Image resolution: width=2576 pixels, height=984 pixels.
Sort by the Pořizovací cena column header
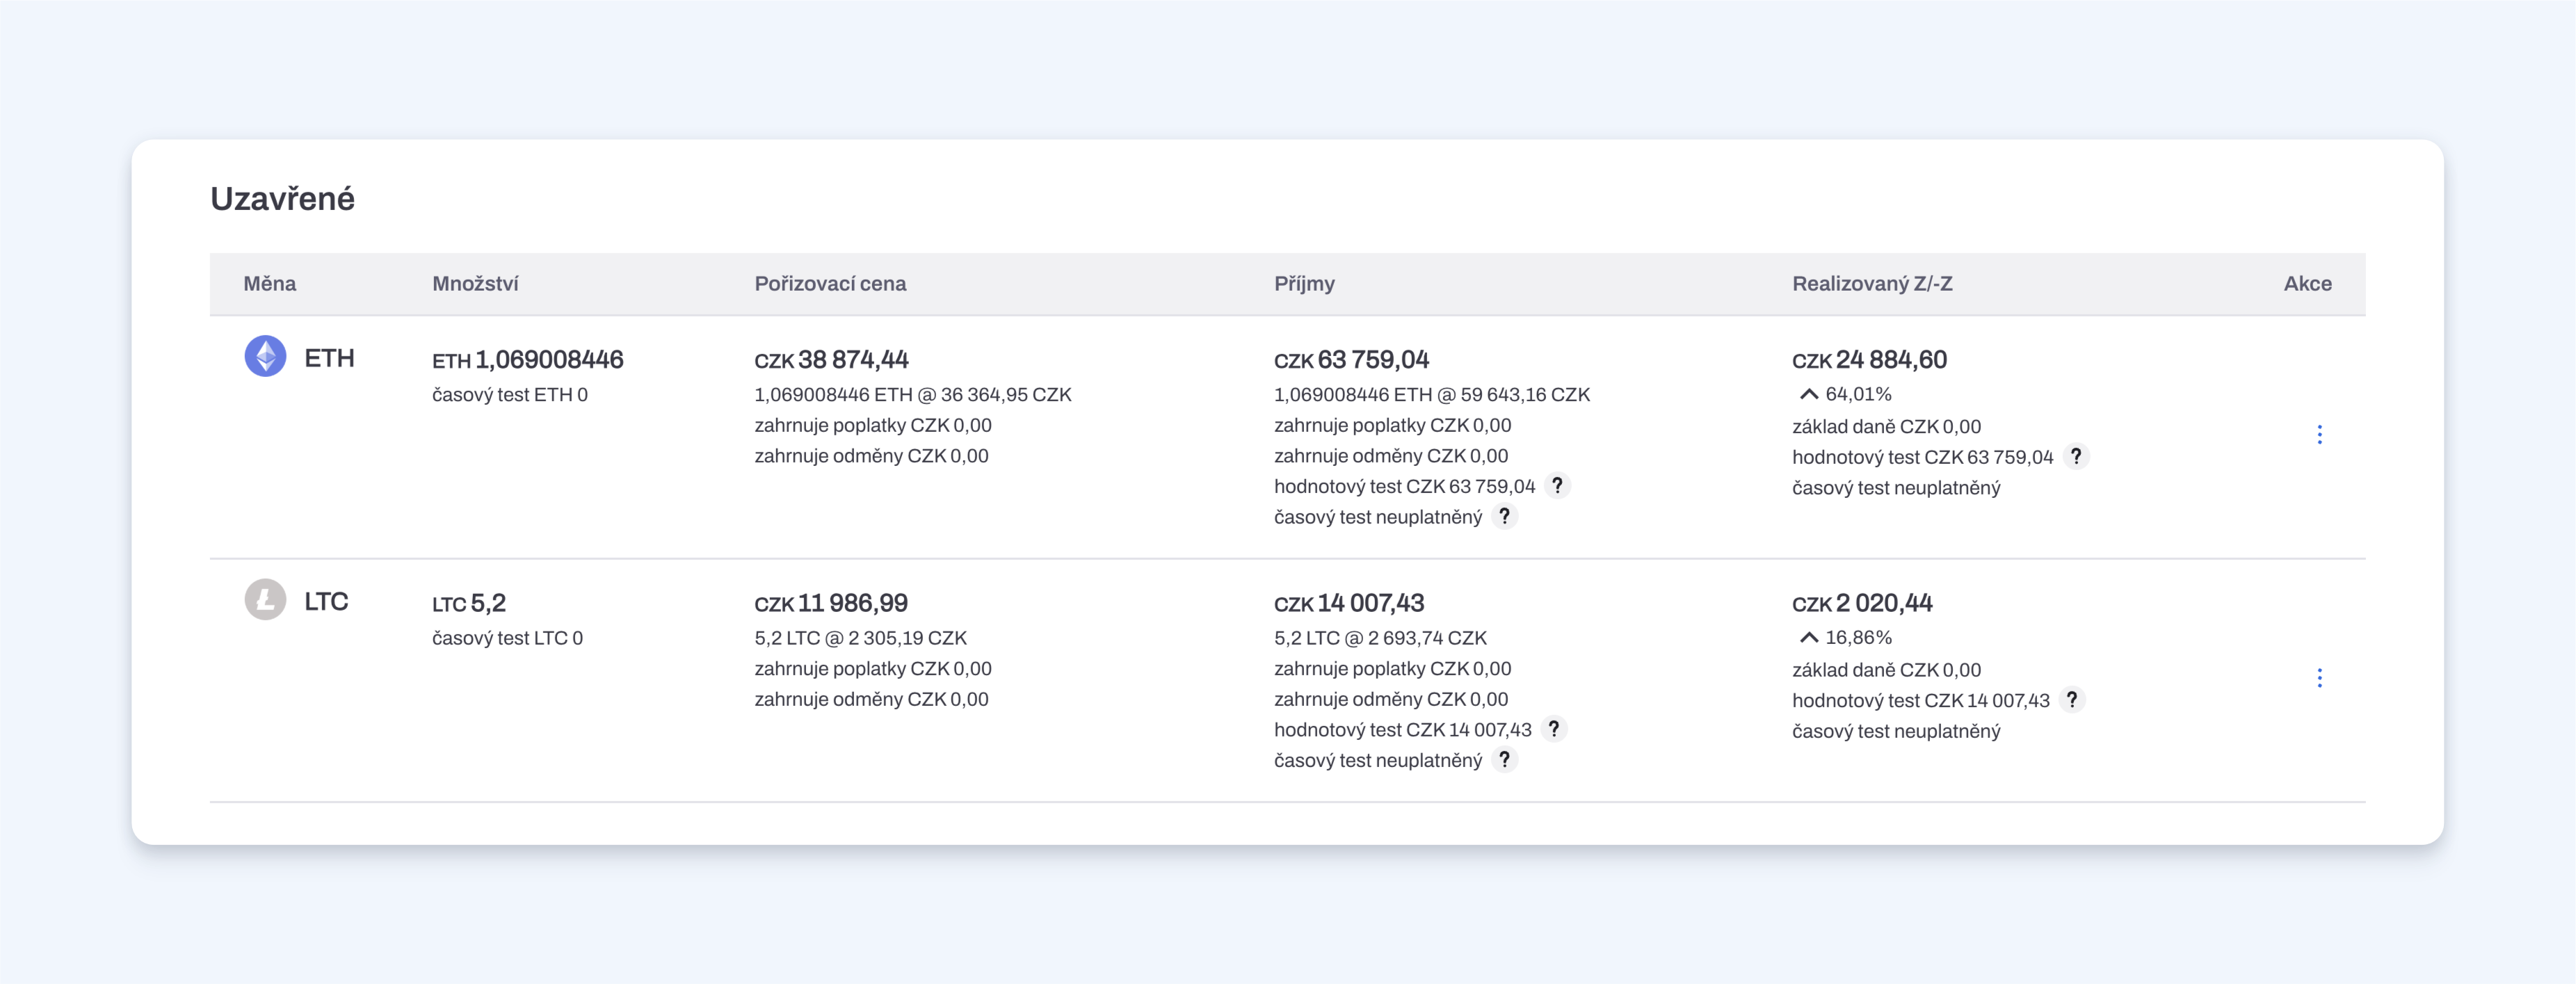(x=830, y=284)
